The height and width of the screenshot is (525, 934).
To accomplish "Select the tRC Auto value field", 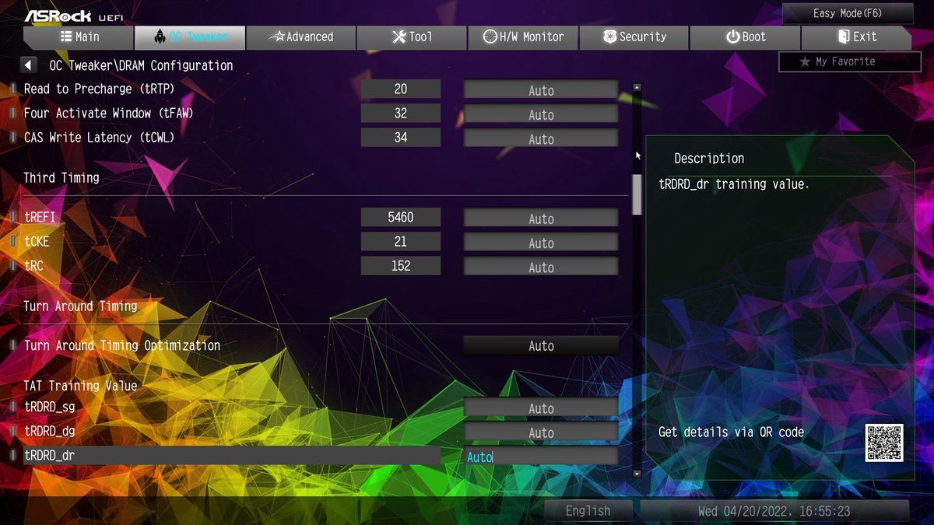I will pyautogui.click(x=541, y=267).
